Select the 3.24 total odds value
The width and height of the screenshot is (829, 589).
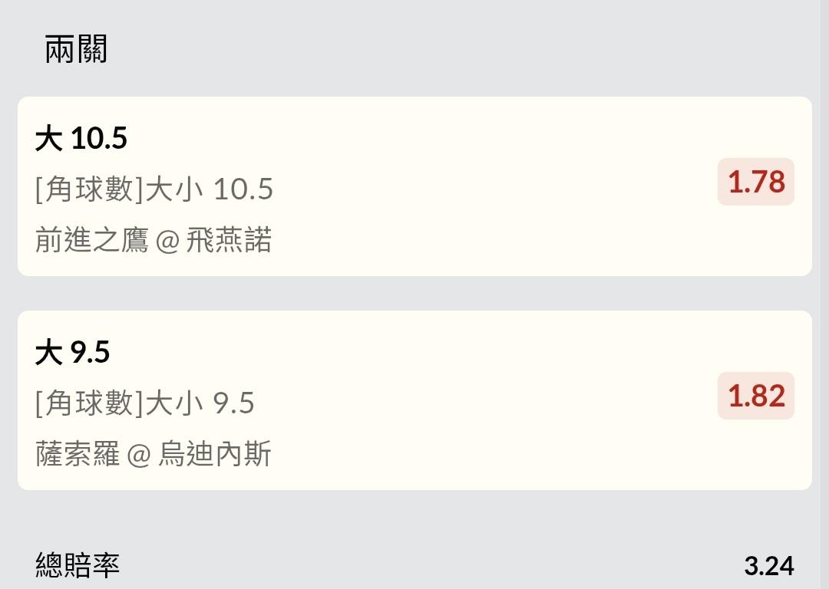768,566
